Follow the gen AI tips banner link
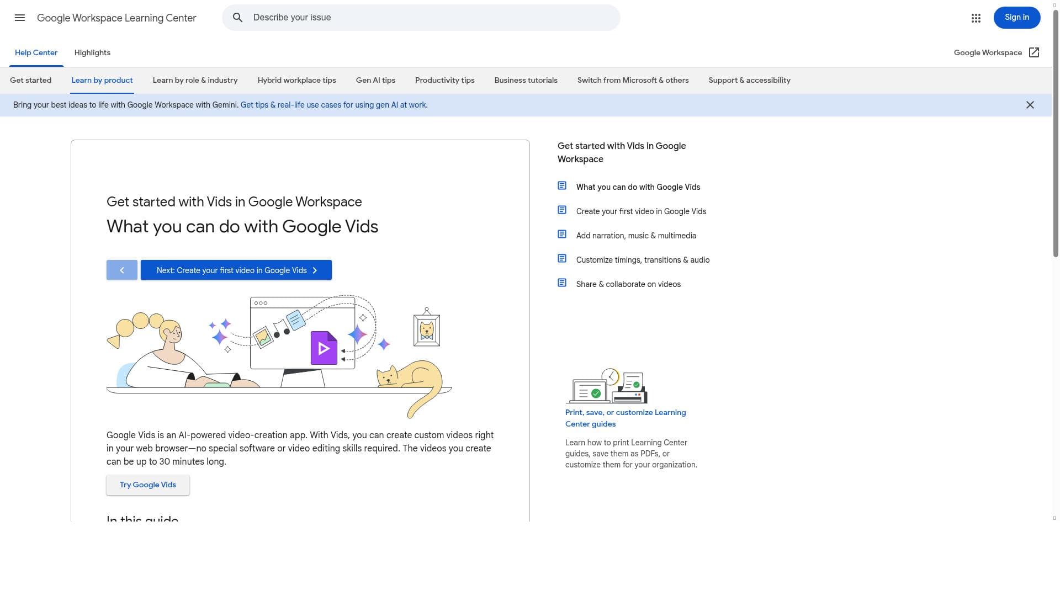This screenshot has width=1060, height=596. point(333,105)
